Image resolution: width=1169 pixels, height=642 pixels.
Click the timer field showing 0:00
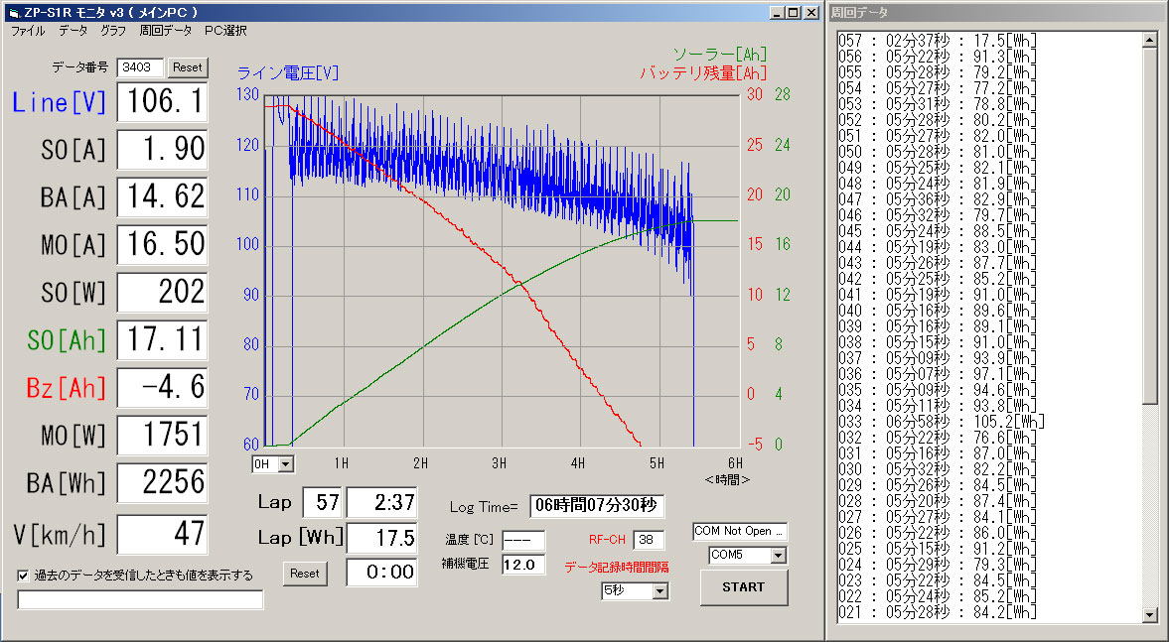pos(381,572)
